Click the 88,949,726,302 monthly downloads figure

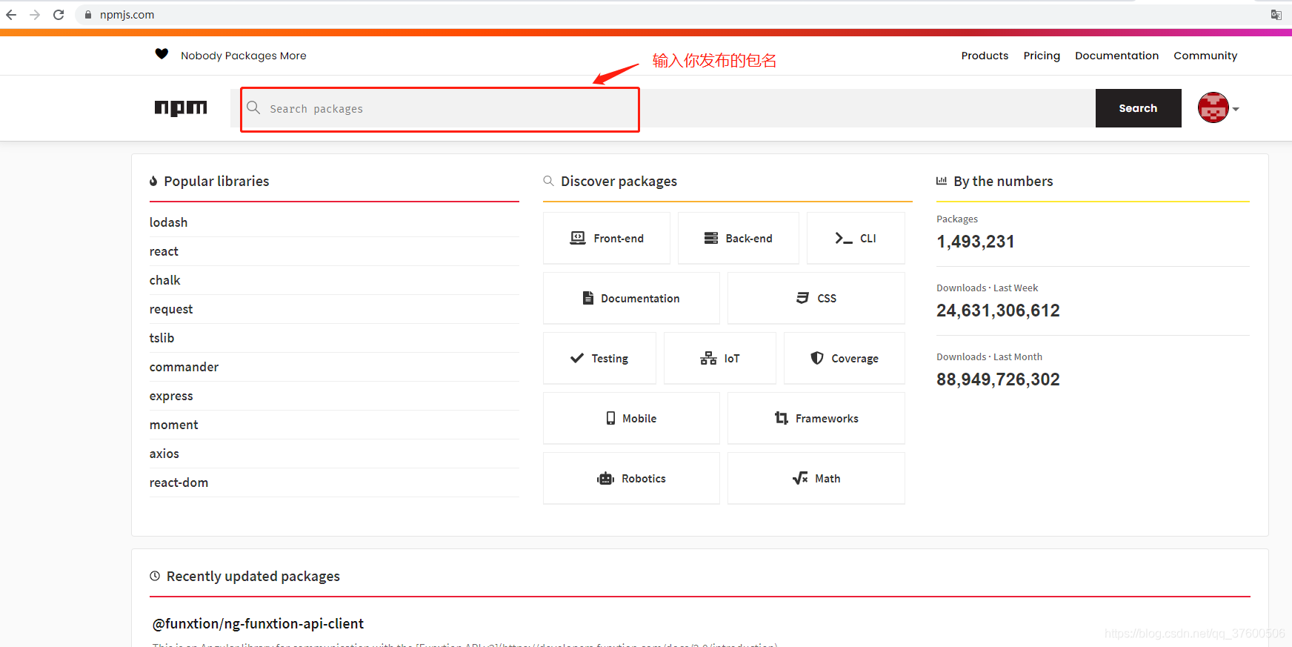pos(998,379)
